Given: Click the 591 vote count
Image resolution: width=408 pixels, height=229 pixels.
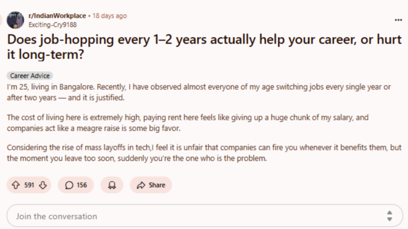Looking at the screenshot, I should point(29,185).
